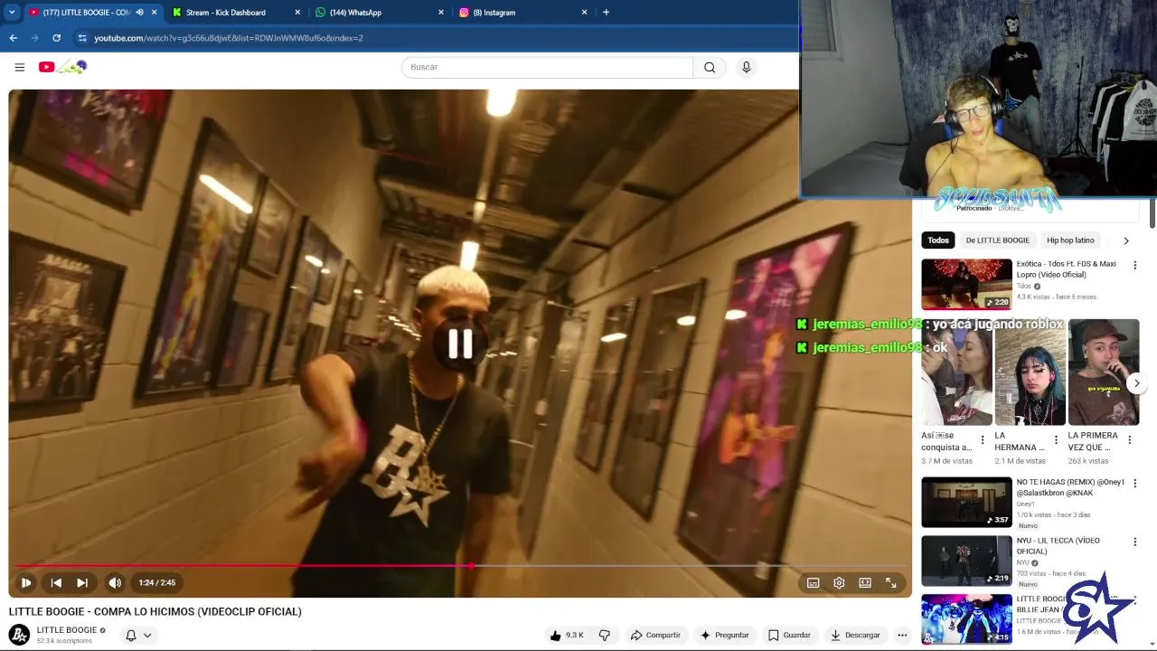Screen dimensions: 1157x651
Task: Click the Compartir share button
Action: click(655, 635)
